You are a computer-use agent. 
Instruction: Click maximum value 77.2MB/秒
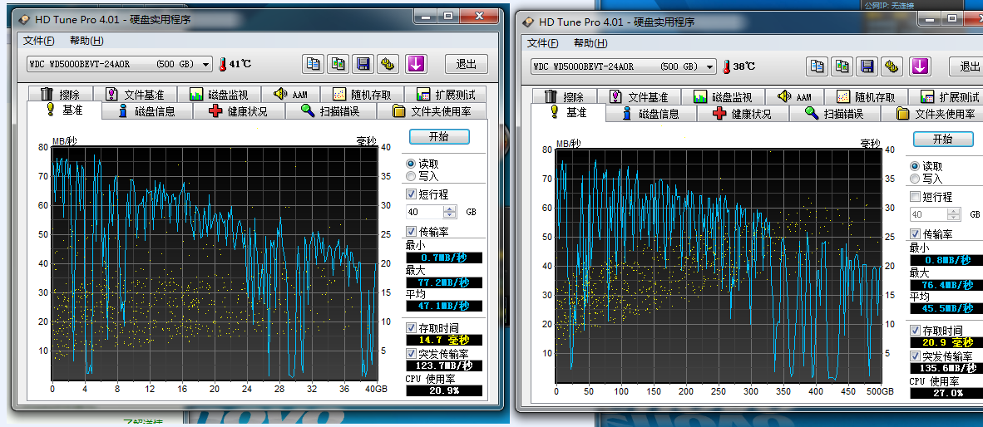(444, 282)
